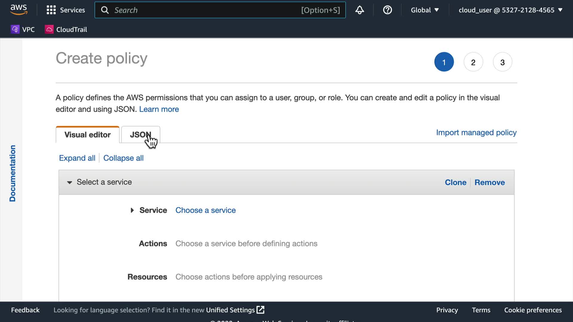Open the help question mark icon
Viewport: 573px width, 322px height.
click(387, 10)
